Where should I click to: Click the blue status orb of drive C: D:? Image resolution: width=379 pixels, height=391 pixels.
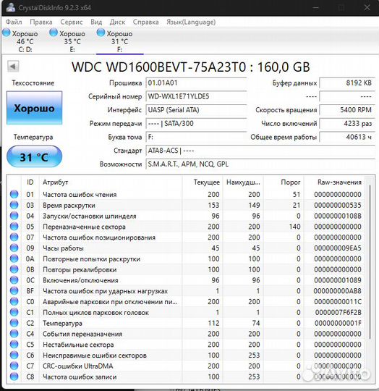pyautogui.click(x=7, y=33)
